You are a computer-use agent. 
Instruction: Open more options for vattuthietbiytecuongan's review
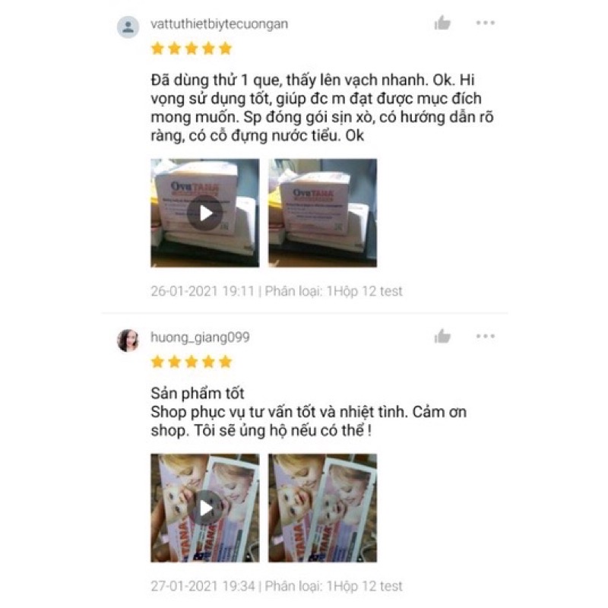486,23
